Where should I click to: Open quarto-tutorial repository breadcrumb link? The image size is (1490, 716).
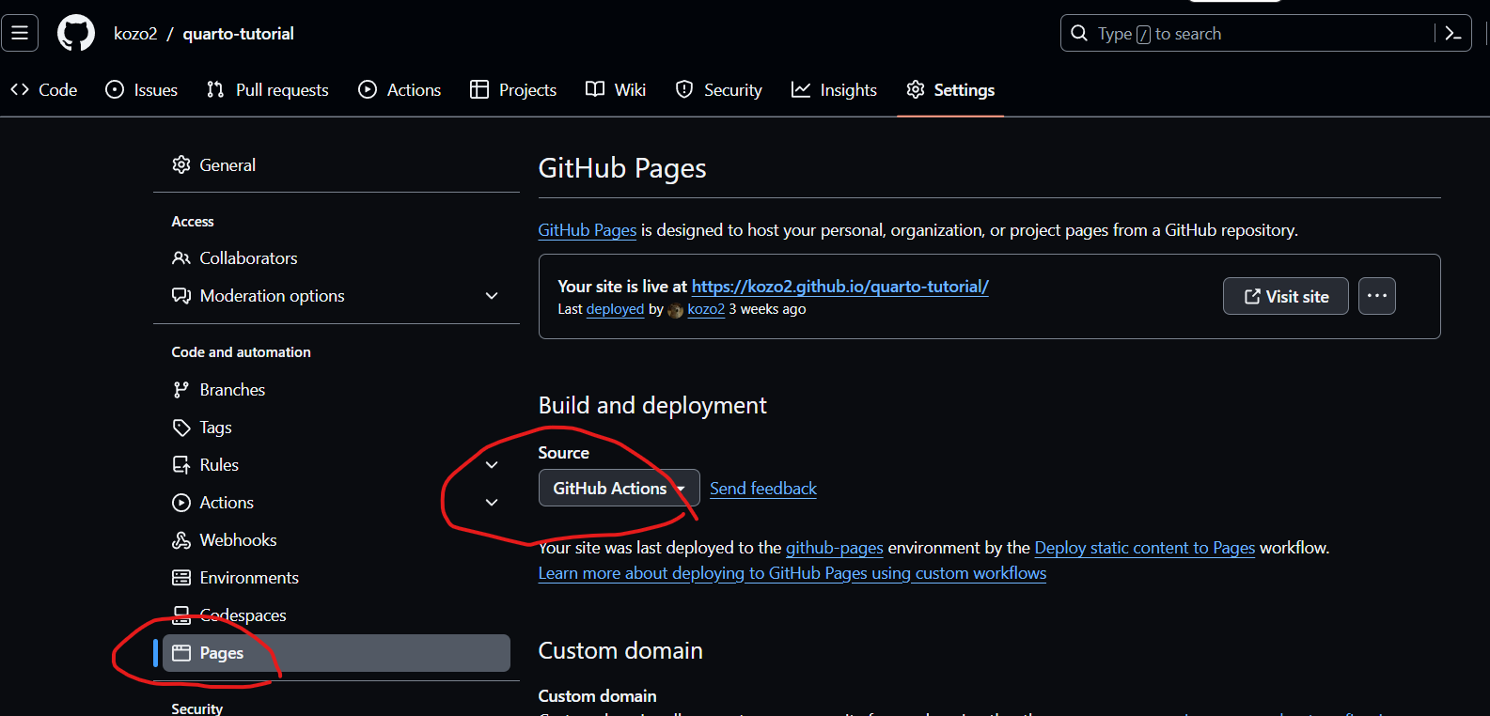(239, 34)
